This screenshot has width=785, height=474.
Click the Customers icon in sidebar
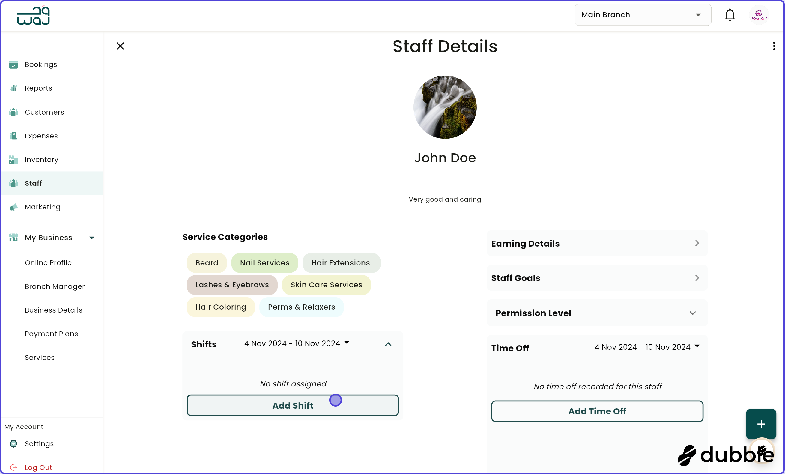[13, 112]
